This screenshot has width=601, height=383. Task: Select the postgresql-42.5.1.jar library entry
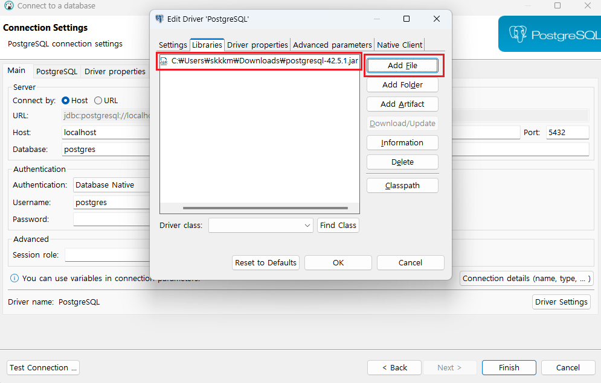coord(260,61)
